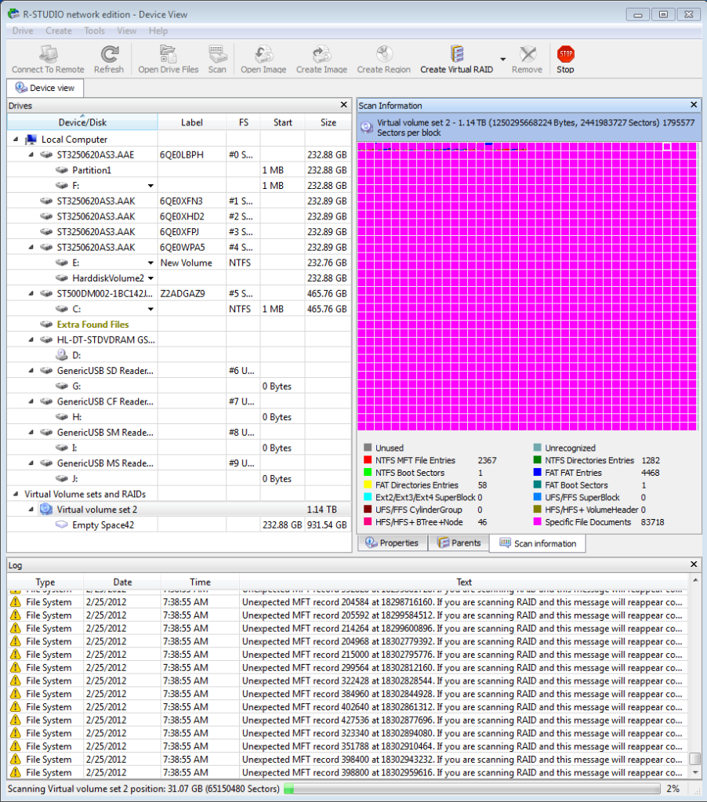707x802 pixels.
Task: Click the Create Virtual RAID icon
Action: coord(456,54)
